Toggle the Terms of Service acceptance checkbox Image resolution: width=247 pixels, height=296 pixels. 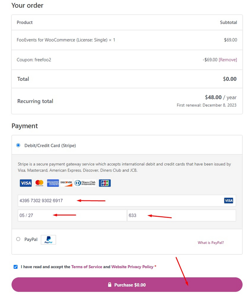coord(16,267)
